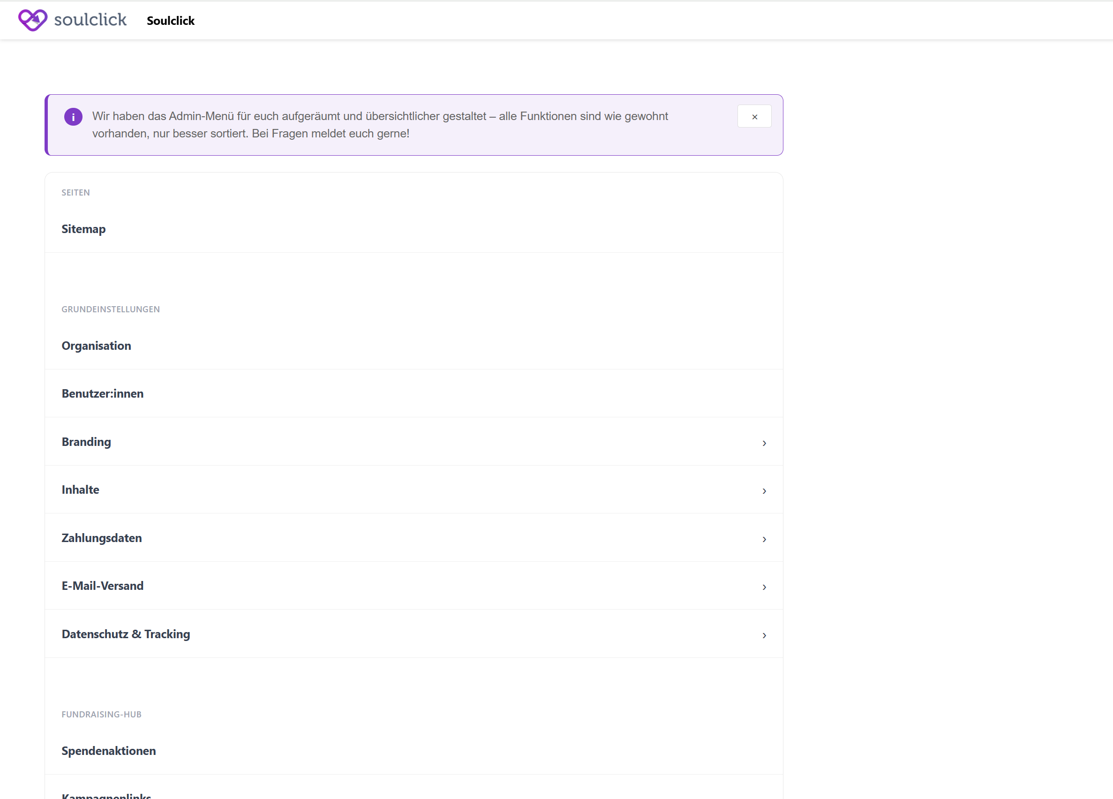The height and width of the screenshot is (799, 1113).
Task: Click the chevron beside Datenschutz & Tracking
Action: pos(765,635)
